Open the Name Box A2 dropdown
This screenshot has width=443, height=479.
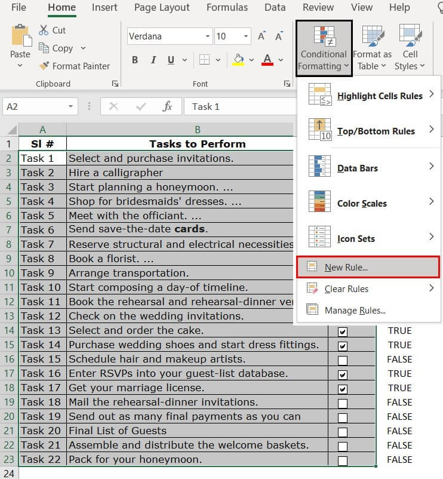71,106
